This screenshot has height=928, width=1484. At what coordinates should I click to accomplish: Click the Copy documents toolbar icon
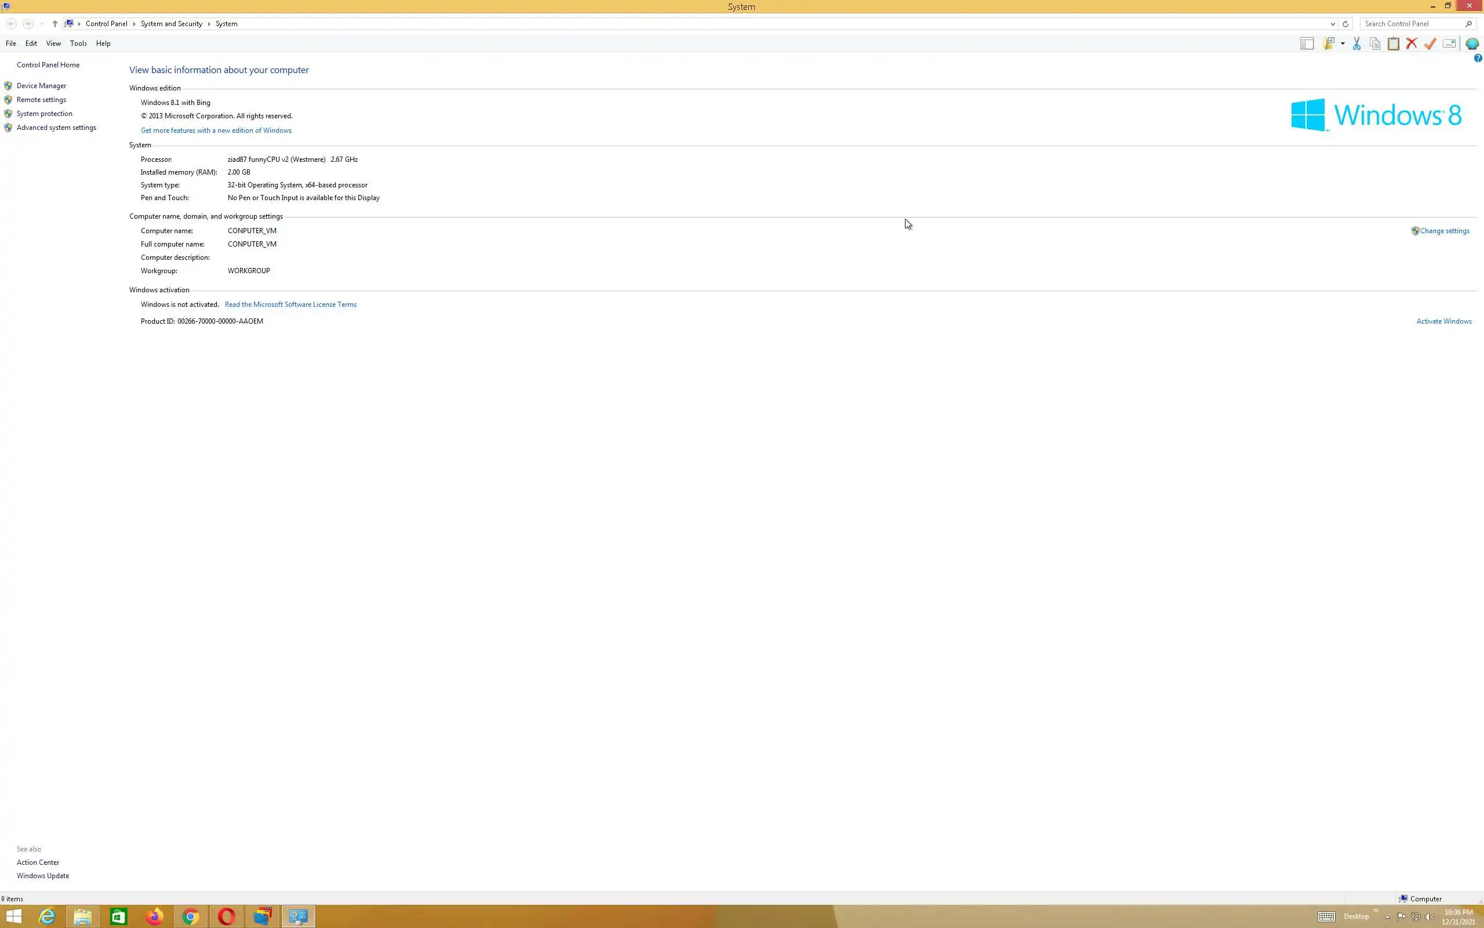(x=1375, y=43)
